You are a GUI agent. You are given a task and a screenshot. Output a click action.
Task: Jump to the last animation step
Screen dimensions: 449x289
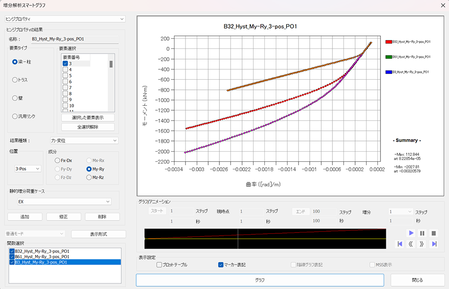(x=434, y=244)
